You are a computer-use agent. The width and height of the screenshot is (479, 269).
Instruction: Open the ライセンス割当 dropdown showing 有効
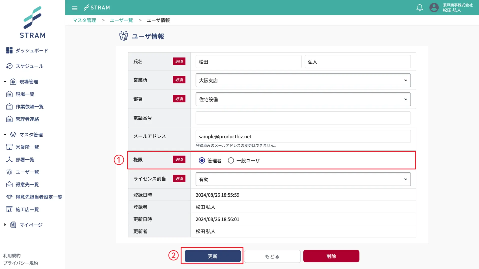(x=303, y=179)
